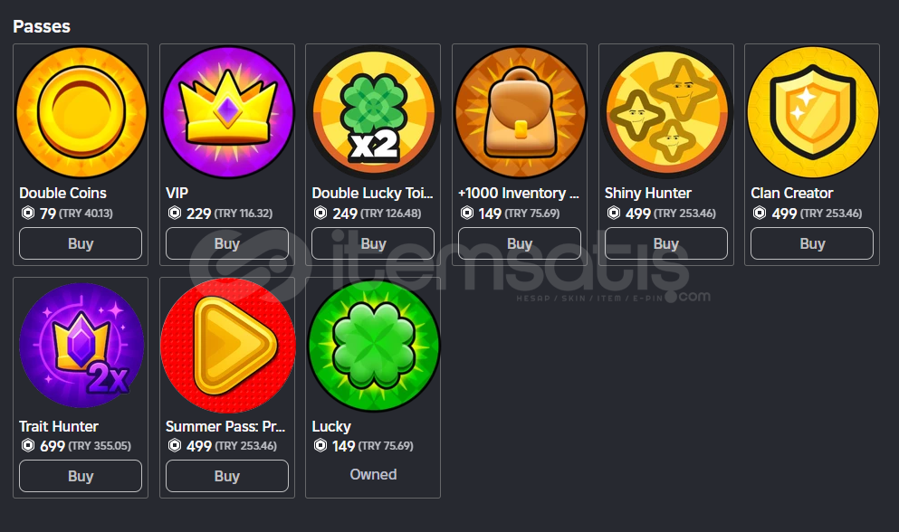
Task: Buy the Double Coins pass
Action: (81, 243)
